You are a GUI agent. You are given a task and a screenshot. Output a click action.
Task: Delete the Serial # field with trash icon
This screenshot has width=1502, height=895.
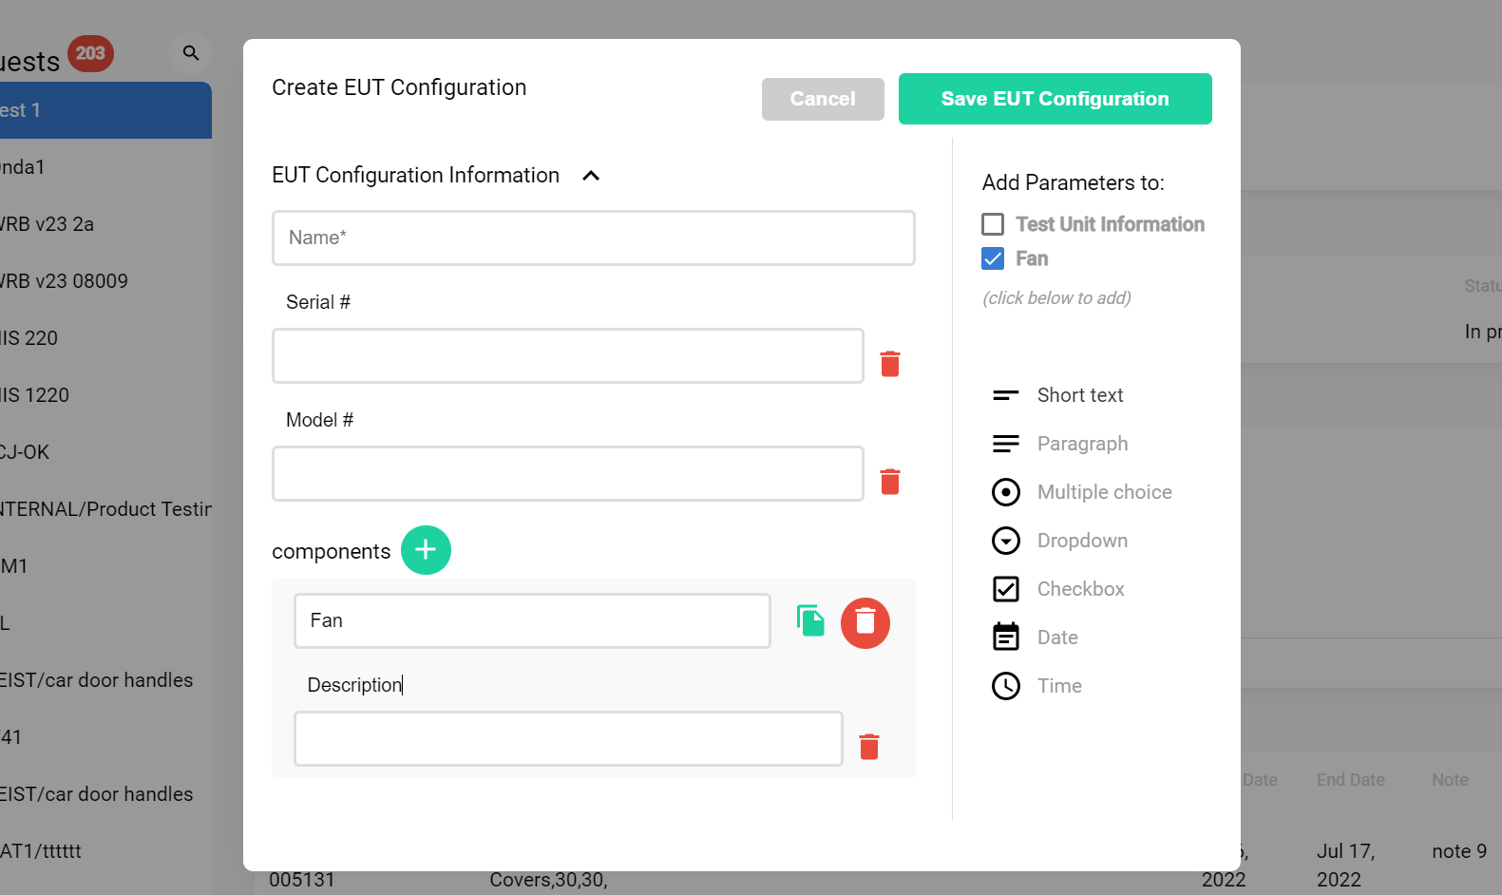[889, 364]
